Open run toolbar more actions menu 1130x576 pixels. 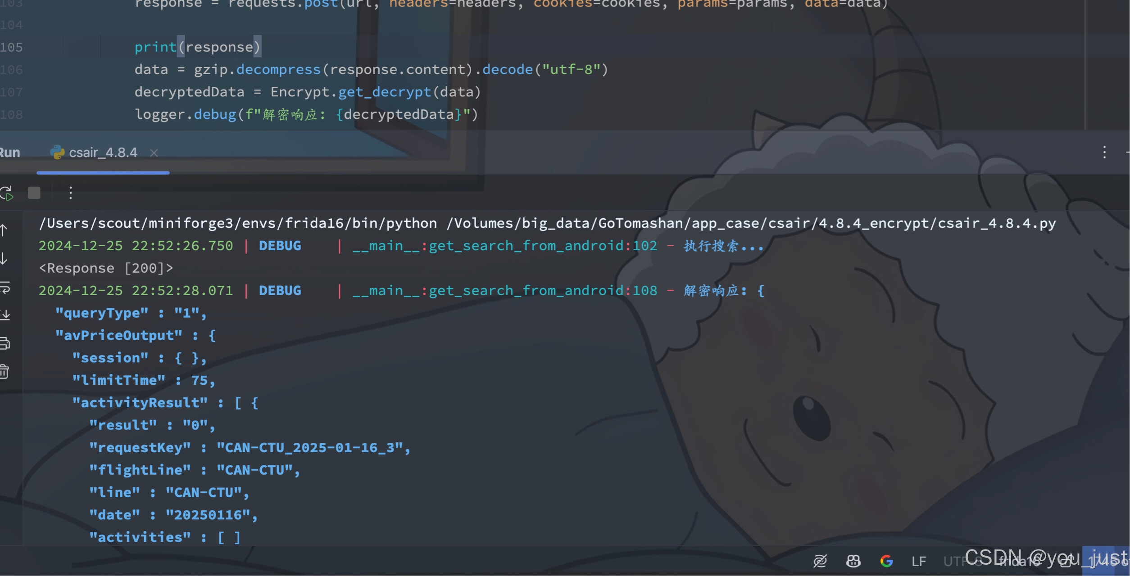pos(71,193)
